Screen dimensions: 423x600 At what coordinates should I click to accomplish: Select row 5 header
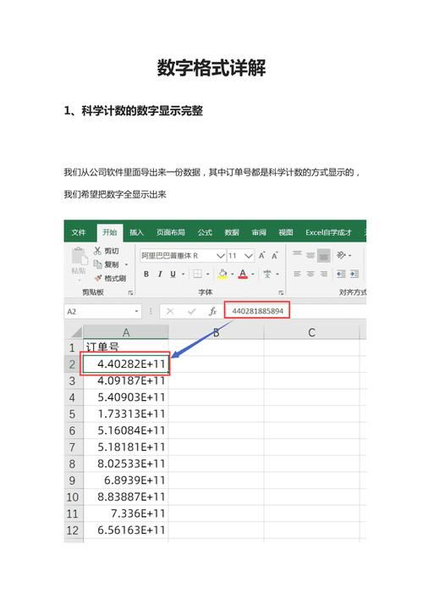tap(73, 414)
